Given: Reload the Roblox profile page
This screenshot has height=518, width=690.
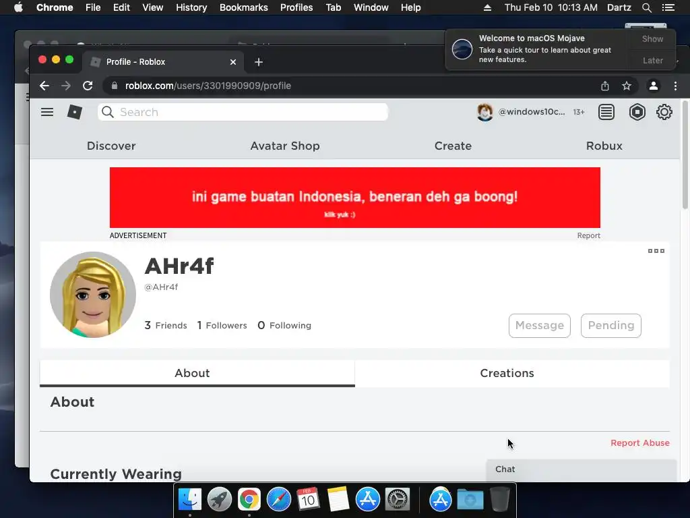Looking at the screenshot, I should (x=88, y=86).
